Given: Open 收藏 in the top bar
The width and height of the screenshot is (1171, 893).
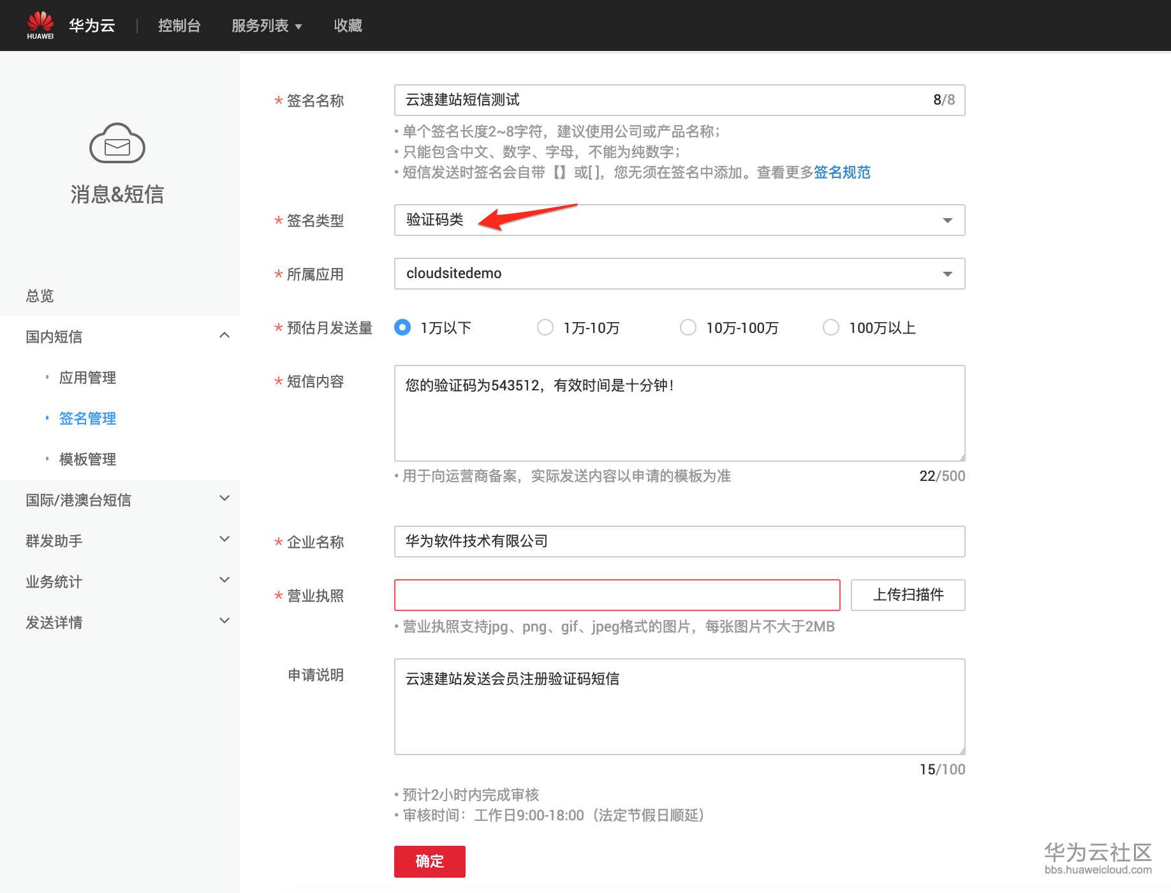Looking at the screenshot, I should click(348, 26).
